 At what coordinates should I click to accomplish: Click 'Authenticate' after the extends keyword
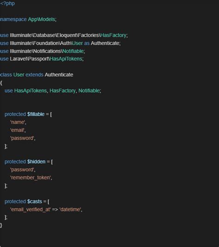point(59,75)
